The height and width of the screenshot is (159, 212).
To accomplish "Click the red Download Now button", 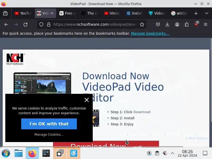I will pos(106,144).
